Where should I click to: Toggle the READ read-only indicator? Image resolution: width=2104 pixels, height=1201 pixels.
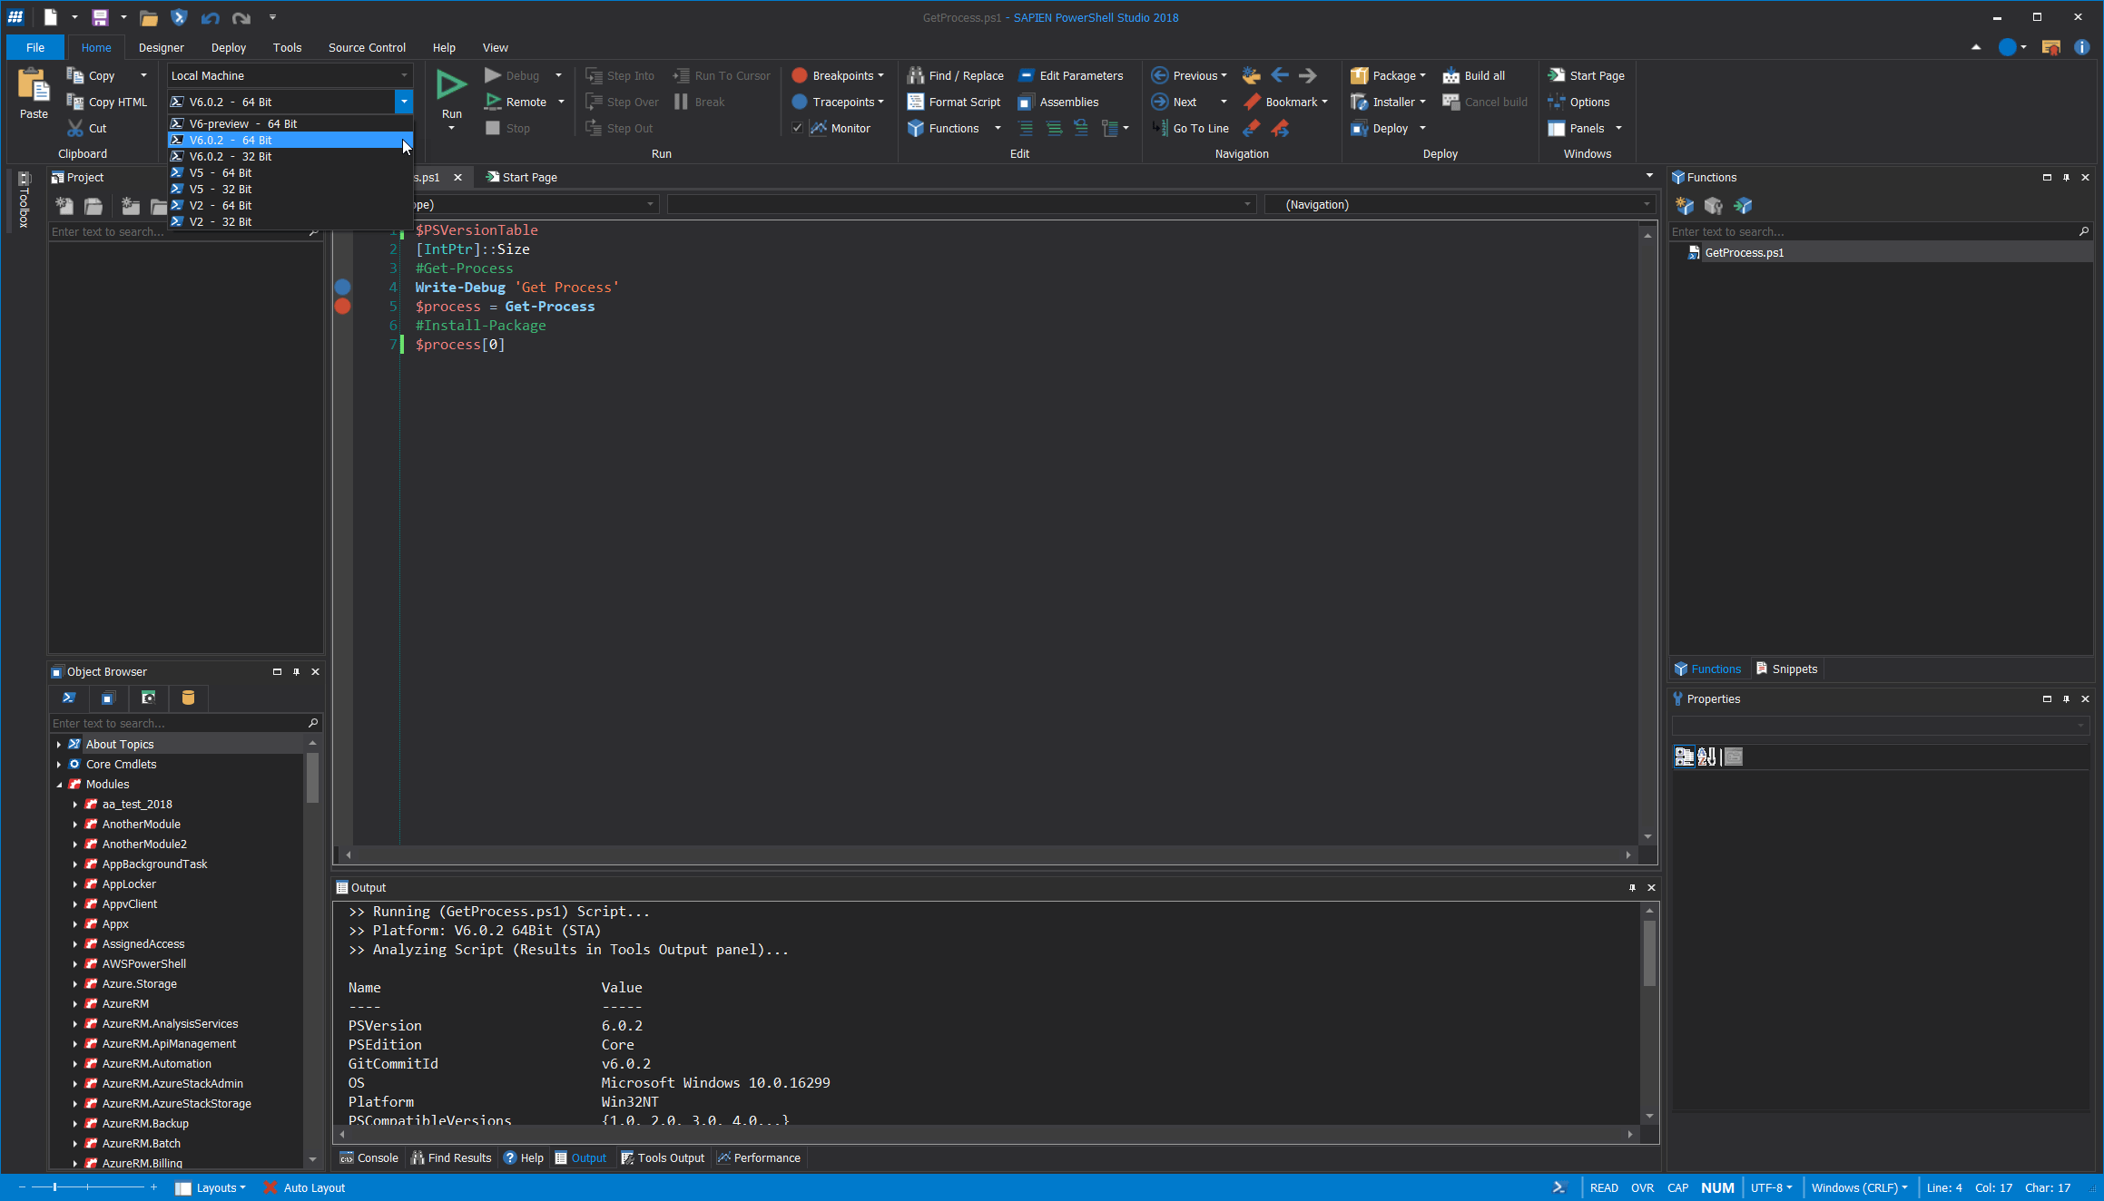1604,1187
